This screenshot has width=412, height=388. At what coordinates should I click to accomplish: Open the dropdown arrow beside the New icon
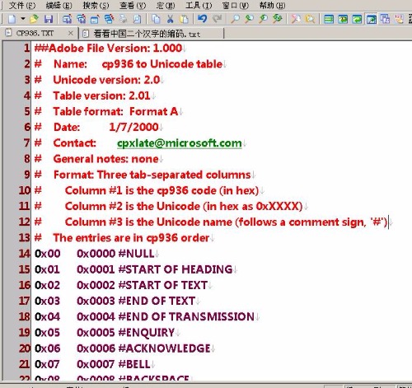(23, 19)
